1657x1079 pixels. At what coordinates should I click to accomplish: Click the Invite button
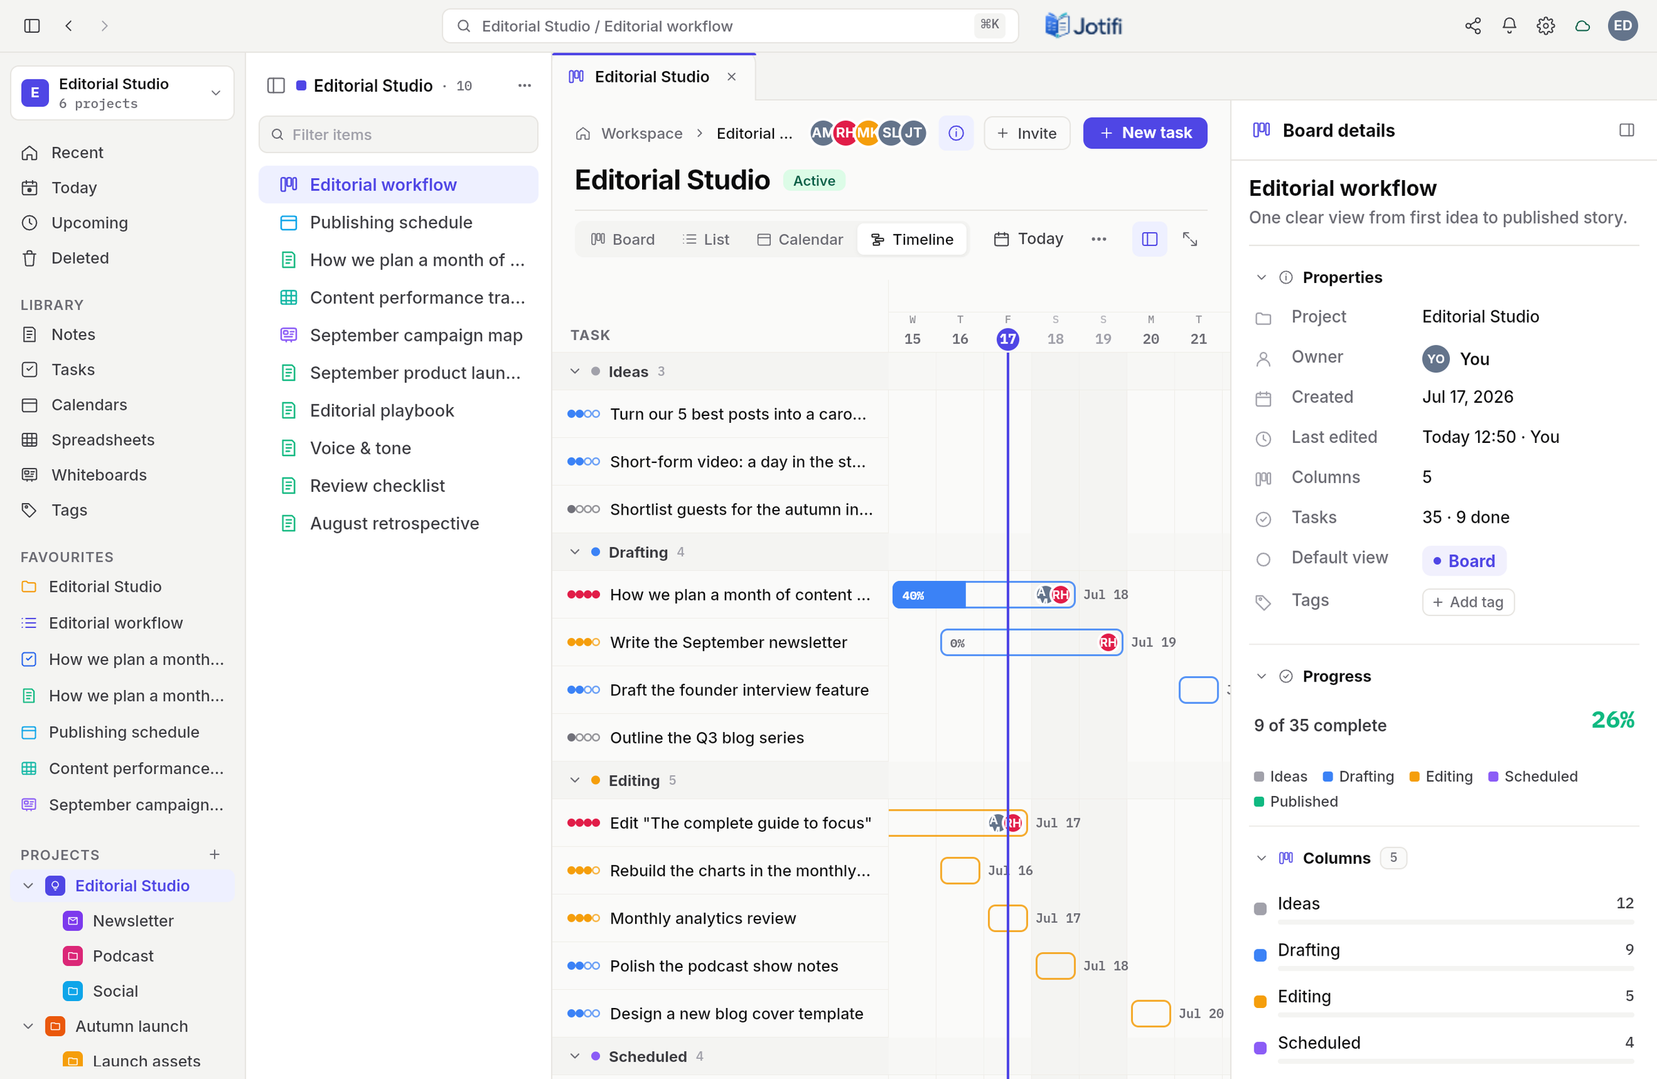point(1027,133)
